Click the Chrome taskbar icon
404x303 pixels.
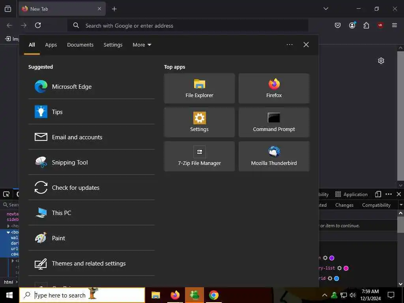click(x=213, y=295)
